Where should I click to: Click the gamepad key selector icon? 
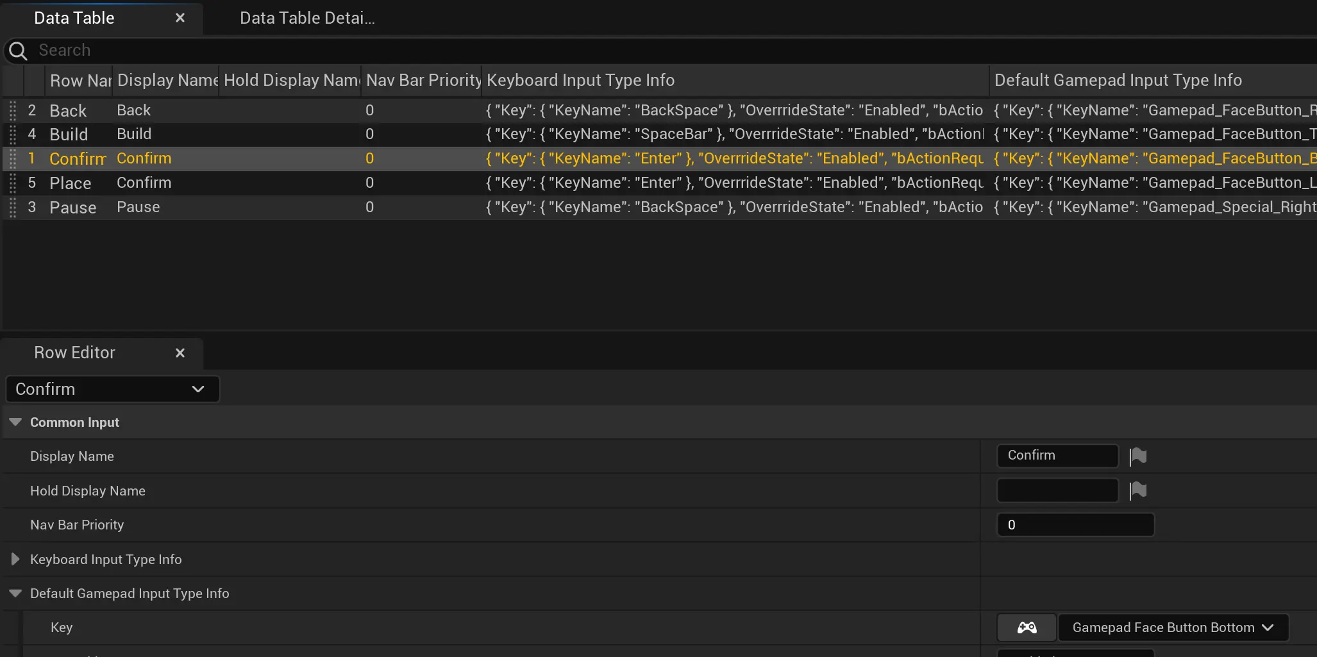tap(1027, 628)
